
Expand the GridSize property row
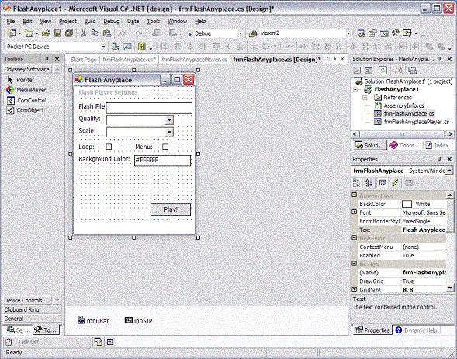[x=355, y=289]
